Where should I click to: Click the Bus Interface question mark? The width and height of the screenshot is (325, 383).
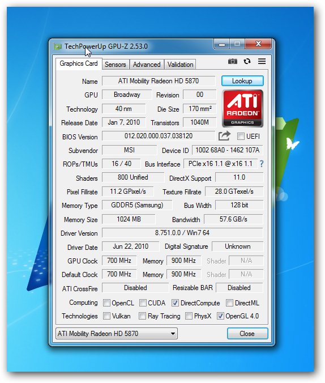pos(262,164)
